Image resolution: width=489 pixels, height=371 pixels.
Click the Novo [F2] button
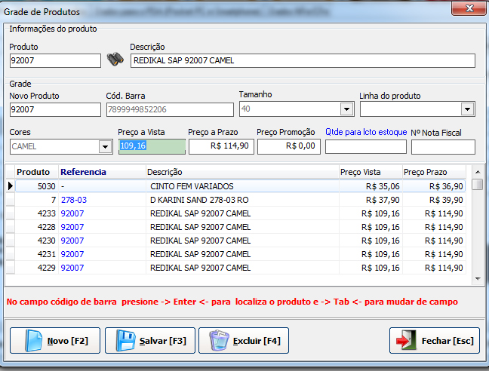click(54, 341)
